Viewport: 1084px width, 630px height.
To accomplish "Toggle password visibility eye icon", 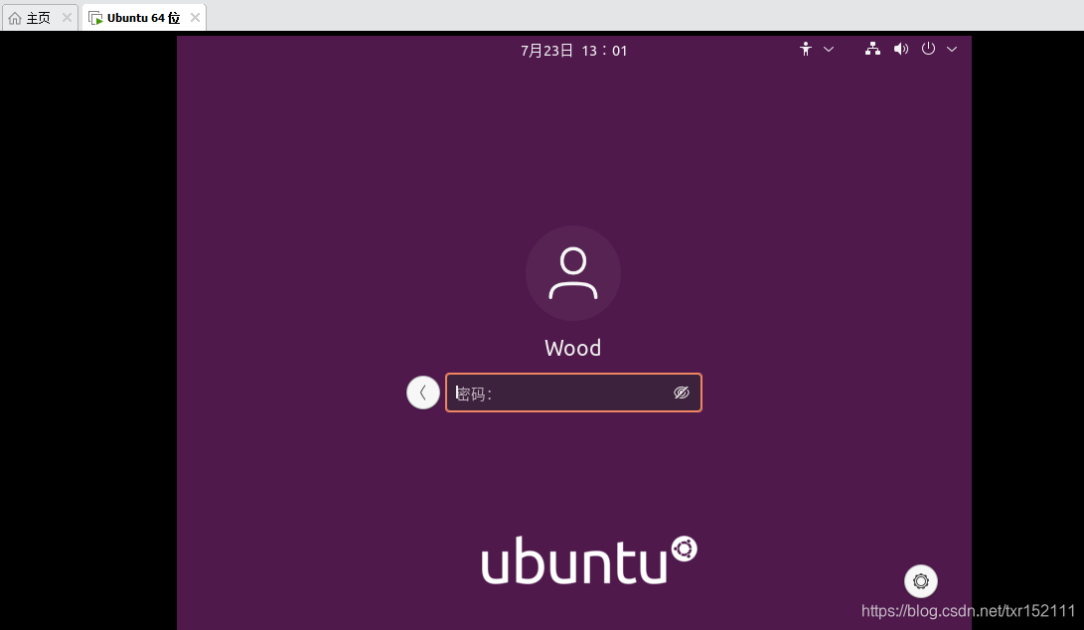I will (682, 393).
